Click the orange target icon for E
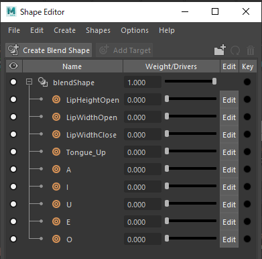This screenshot has height=259, width=262. pos(56,221)
